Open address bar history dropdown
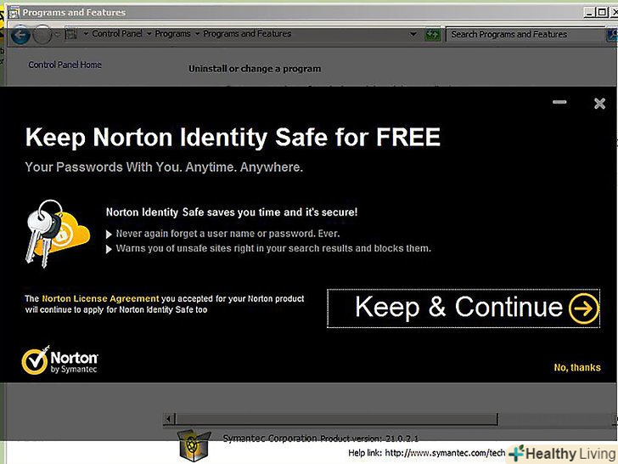The width and height of the screenshot is (618, 464). coord(413,34)
